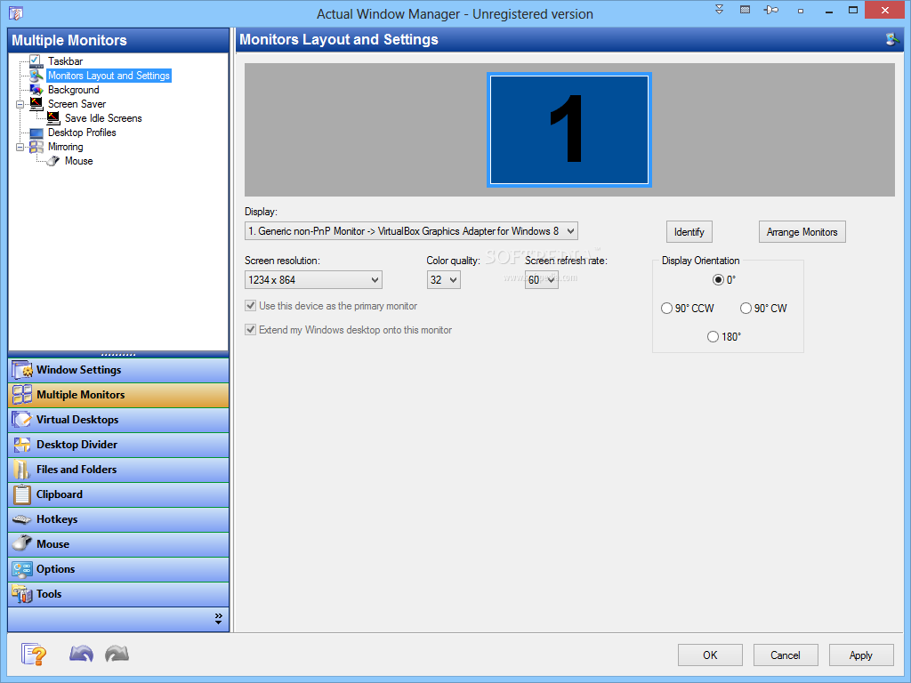This screenshot has height=683, width=911.
Task: Click the redo arrow icon
Action: coord(117,654)
